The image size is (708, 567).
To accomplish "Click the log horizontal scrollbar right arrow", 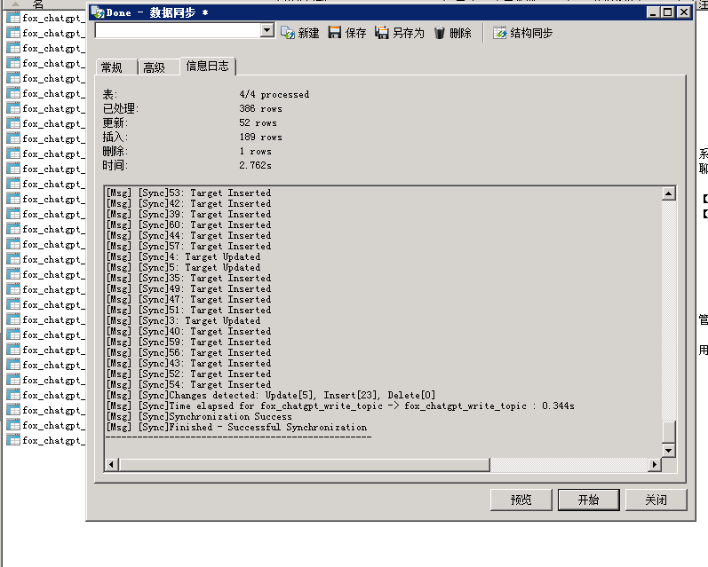I will tap(655, 465).
